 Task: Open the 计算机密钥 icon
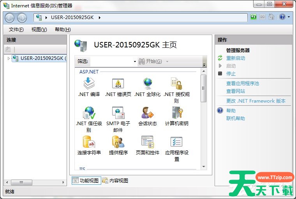coord(176,113)
